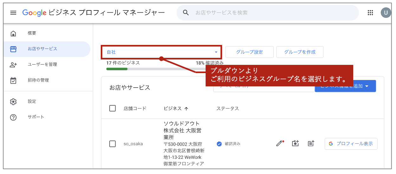Click the 設定 gear icon in sidebar
Image resolution: width=396 pixels, height=174 pixels.
(x=13, y=102)
